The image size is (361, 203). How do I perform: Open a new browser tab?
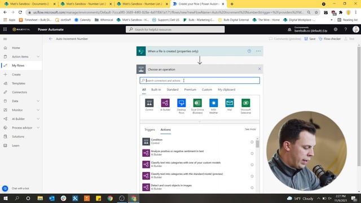(x=232, y=4)
